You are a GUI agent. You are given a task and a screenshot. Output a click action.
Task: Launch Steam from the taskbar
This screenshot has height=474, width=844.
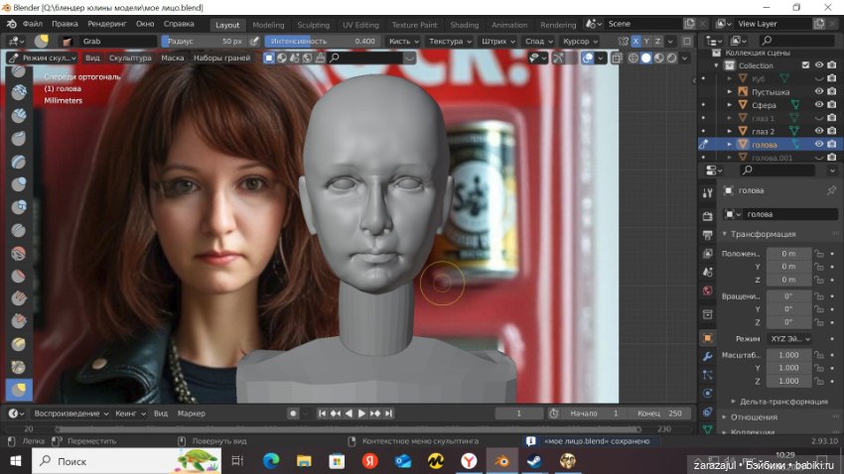click(534, 461)
